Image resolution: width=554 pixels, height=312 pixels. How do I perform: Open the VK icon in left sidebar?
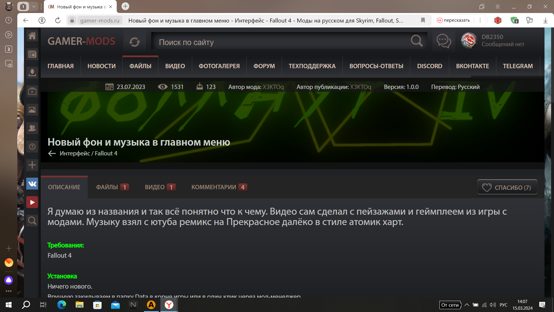click(x=32, y=184)
